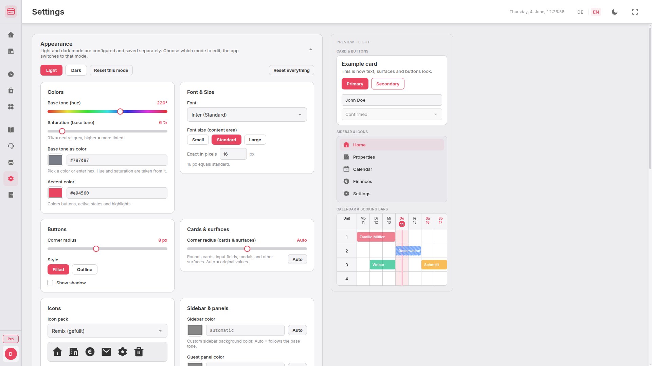Click the Base tone hue slider handle
This screenshot has width=652, height=366.
[120, 111]
